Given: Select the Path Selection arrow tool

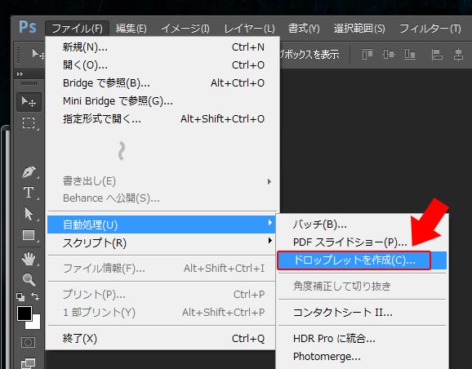Looking at the screenshot, I should coord(29,214).
